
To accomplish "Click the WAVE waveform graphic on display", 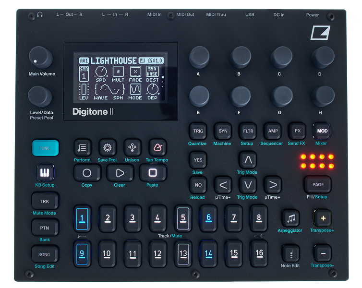I will tap(109, 89).
